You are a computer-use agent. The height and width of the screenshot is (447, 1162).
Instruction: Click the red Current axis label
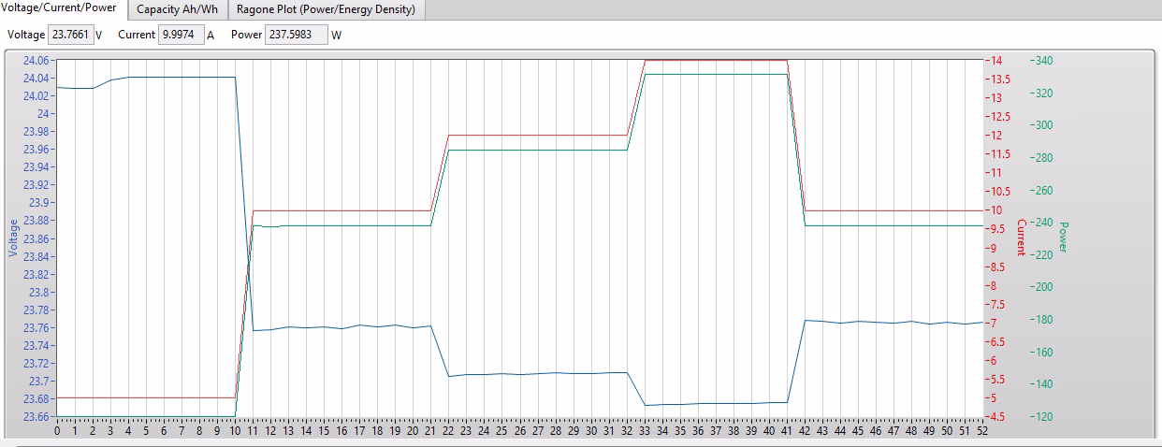click(1022, 236)
